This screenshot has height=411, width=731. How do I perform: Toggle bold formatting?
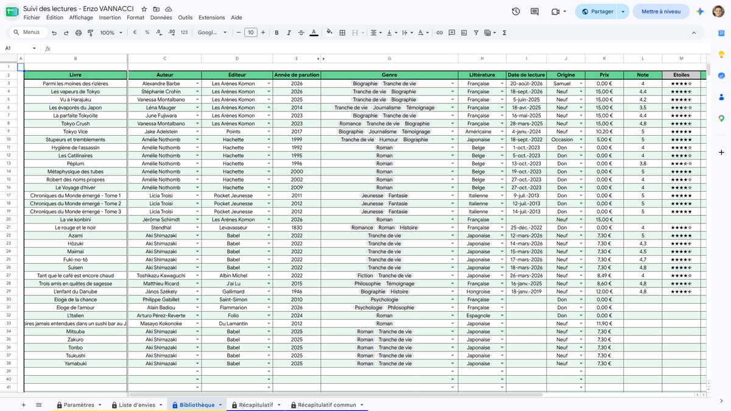coord(277,33)
